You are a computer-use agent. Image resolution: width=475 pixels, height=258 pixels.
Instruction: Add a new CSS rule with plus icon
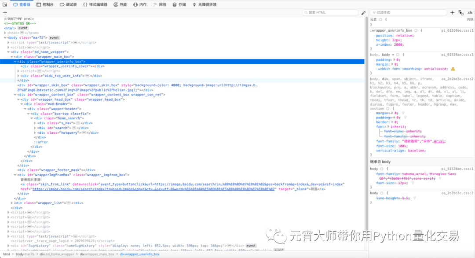452,12
